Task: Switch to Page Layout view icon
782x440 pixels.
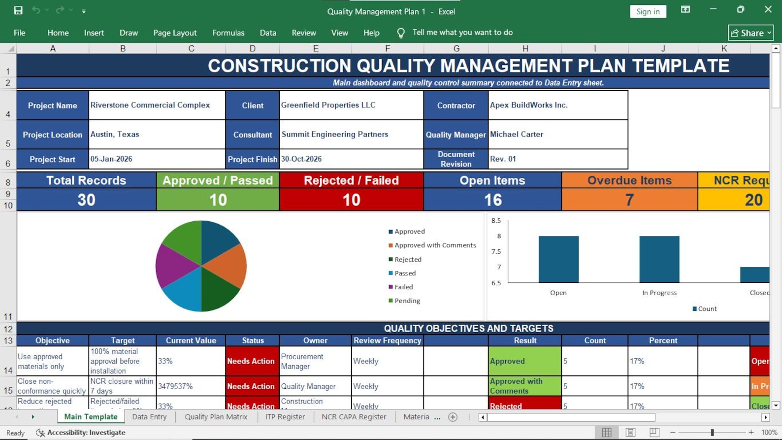Action: point(630,433)
